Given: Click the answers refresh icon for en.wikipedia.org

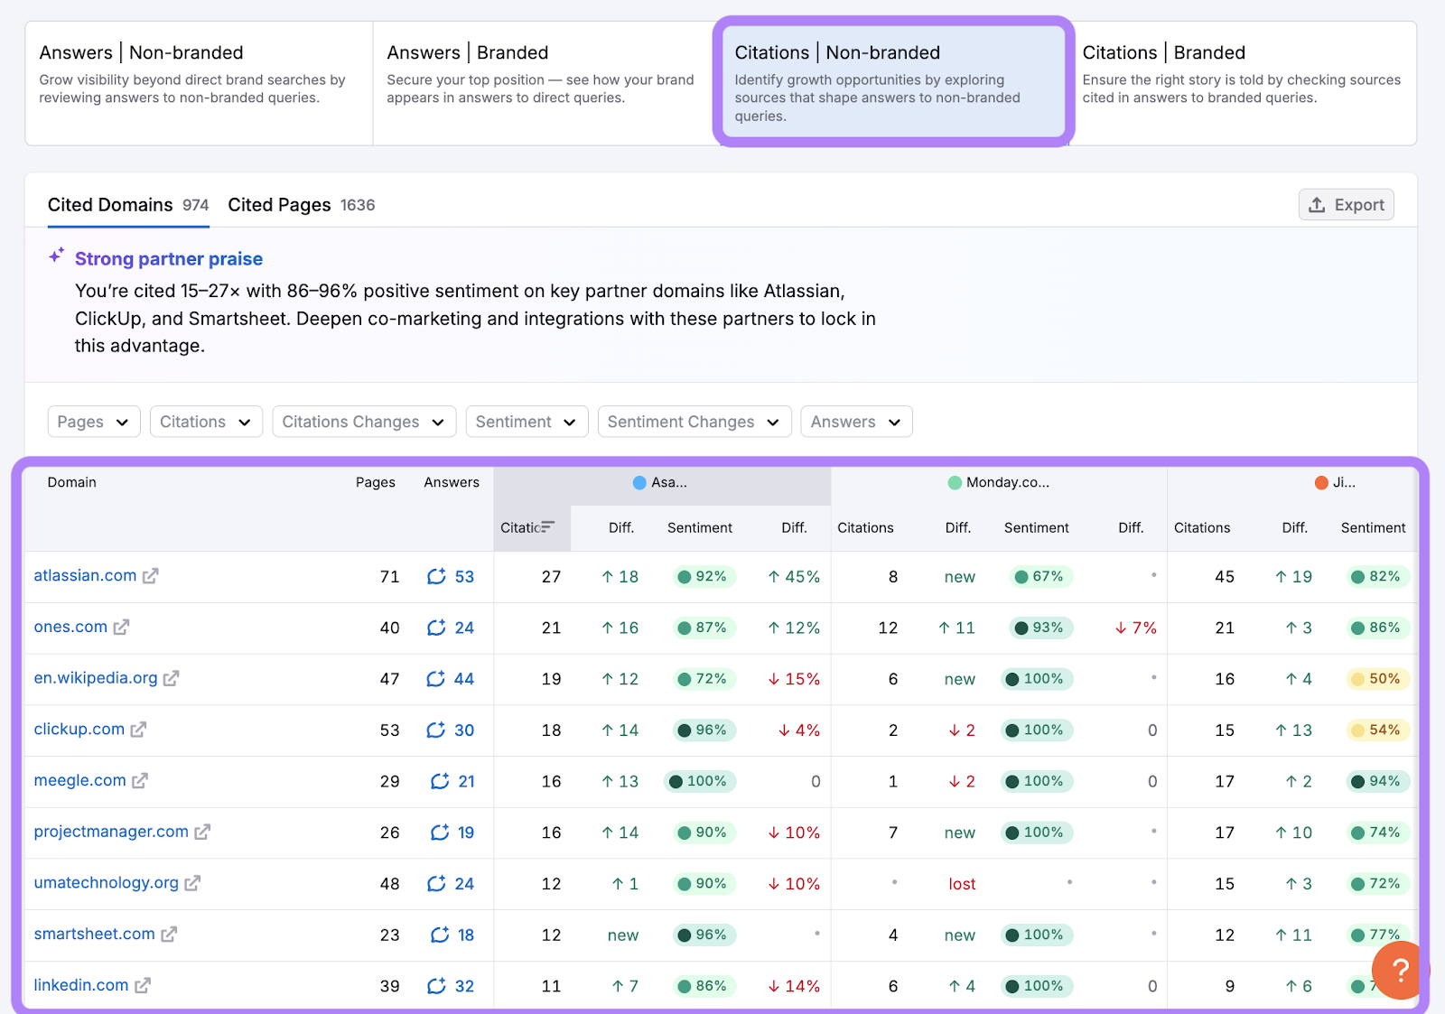Looking at the screenshot, I should [x=435, y=679].
